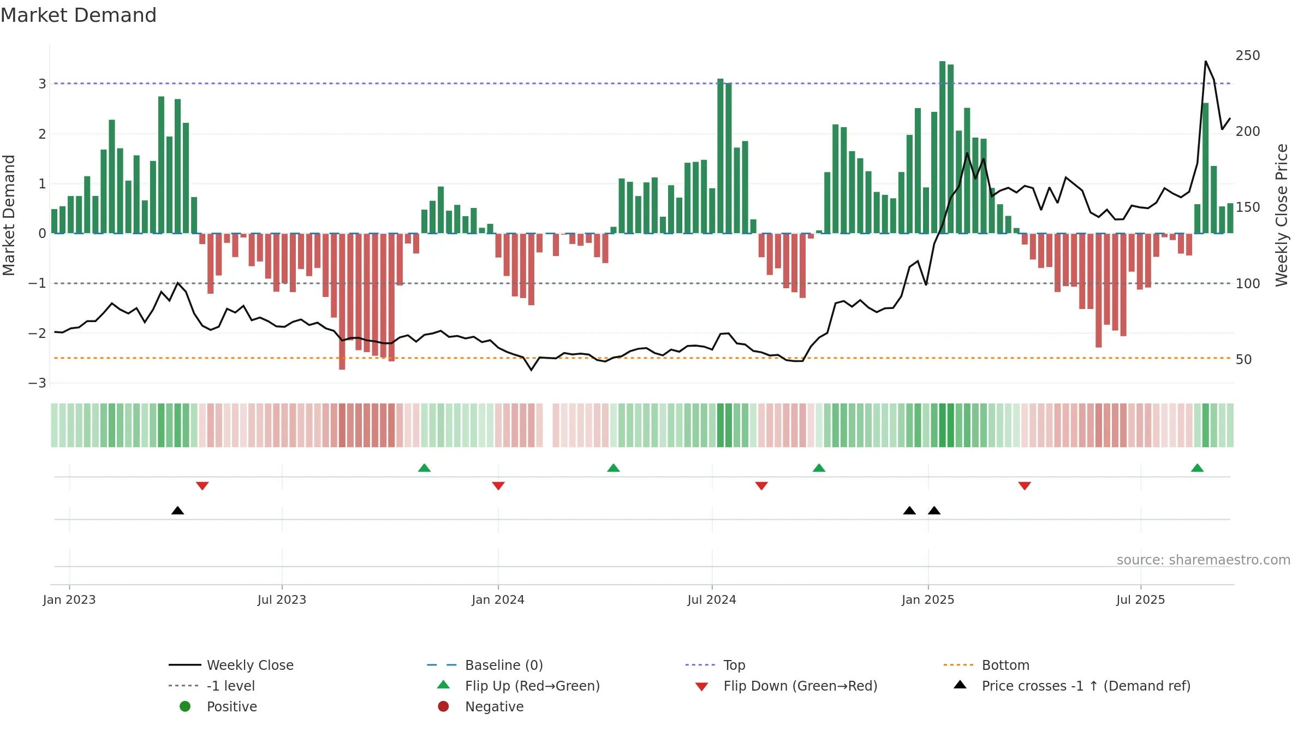Click the 250 price axis tick
The width and height of the screenshot is (1310, 737).
[1248, 56]
